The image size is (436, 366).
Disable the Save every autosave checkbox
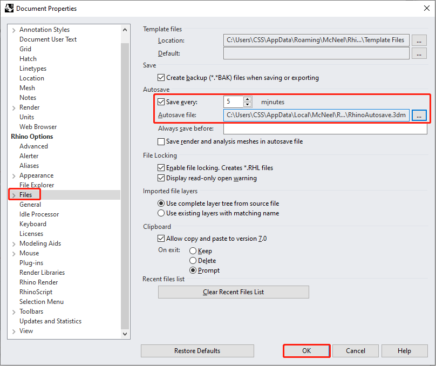point(161,101)
